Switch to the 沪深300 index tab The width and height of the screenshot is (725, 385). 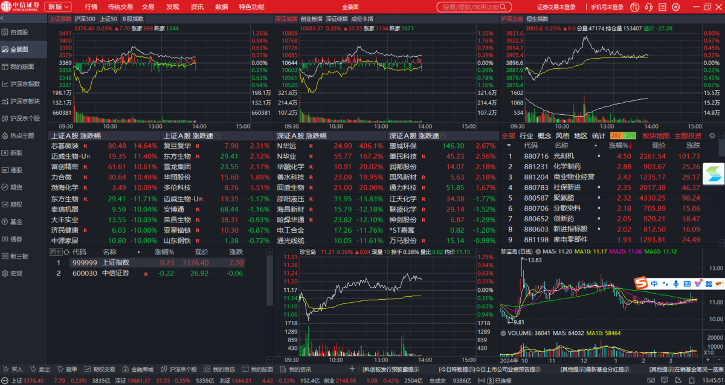click(85, 19)
